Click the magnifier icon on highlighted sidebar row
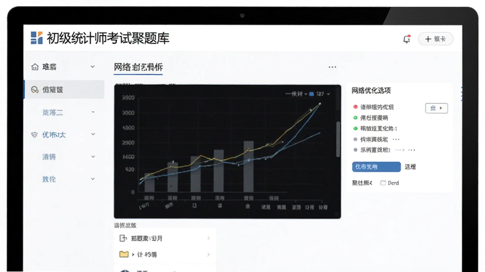This screenshot has height=272, width=485. 35,89
